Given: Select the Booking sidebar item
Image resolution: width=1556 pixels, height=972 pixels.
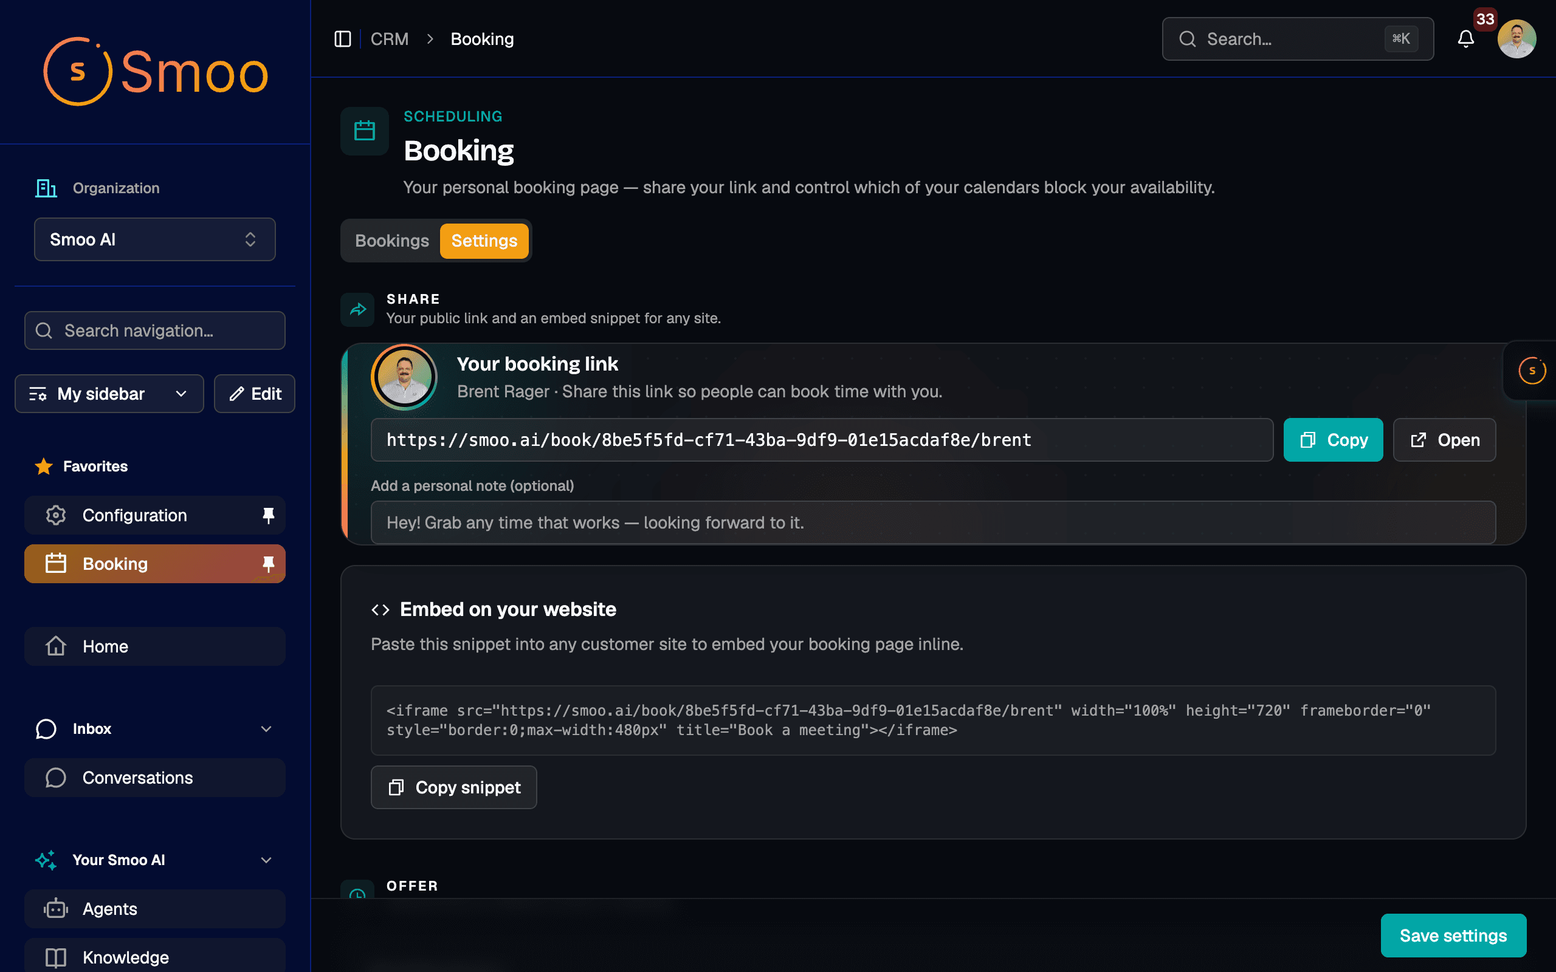Looking at the screenshot, I should (x=155, y=564).
